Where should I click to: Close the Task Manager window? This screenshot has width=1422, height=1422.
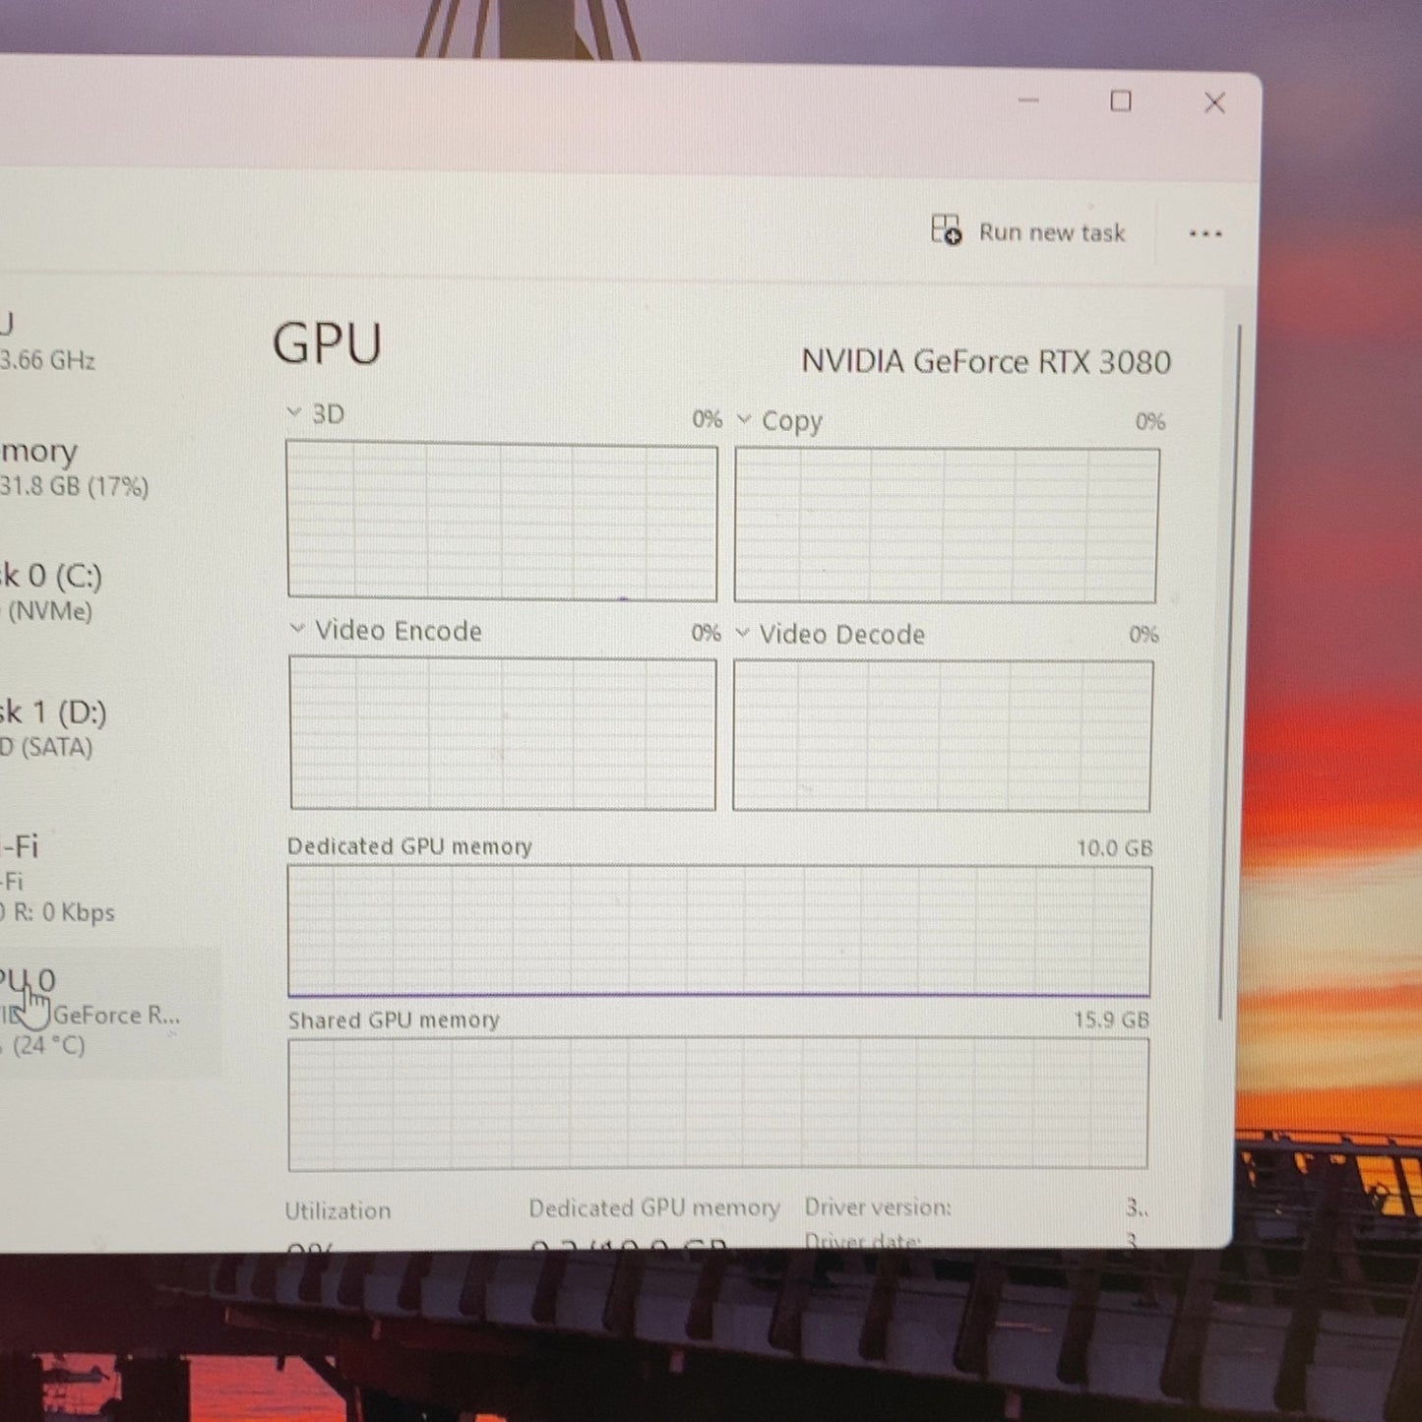coord(1214,102)
